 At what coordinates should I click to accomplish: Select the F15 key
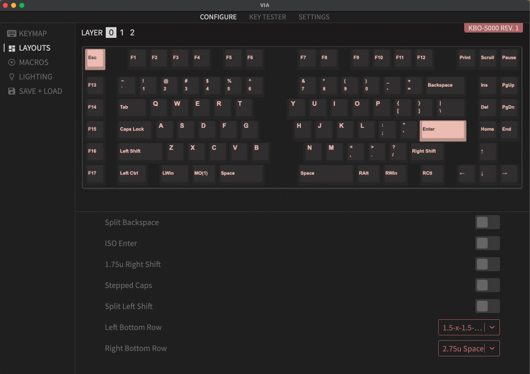click(x=95, y=131)
